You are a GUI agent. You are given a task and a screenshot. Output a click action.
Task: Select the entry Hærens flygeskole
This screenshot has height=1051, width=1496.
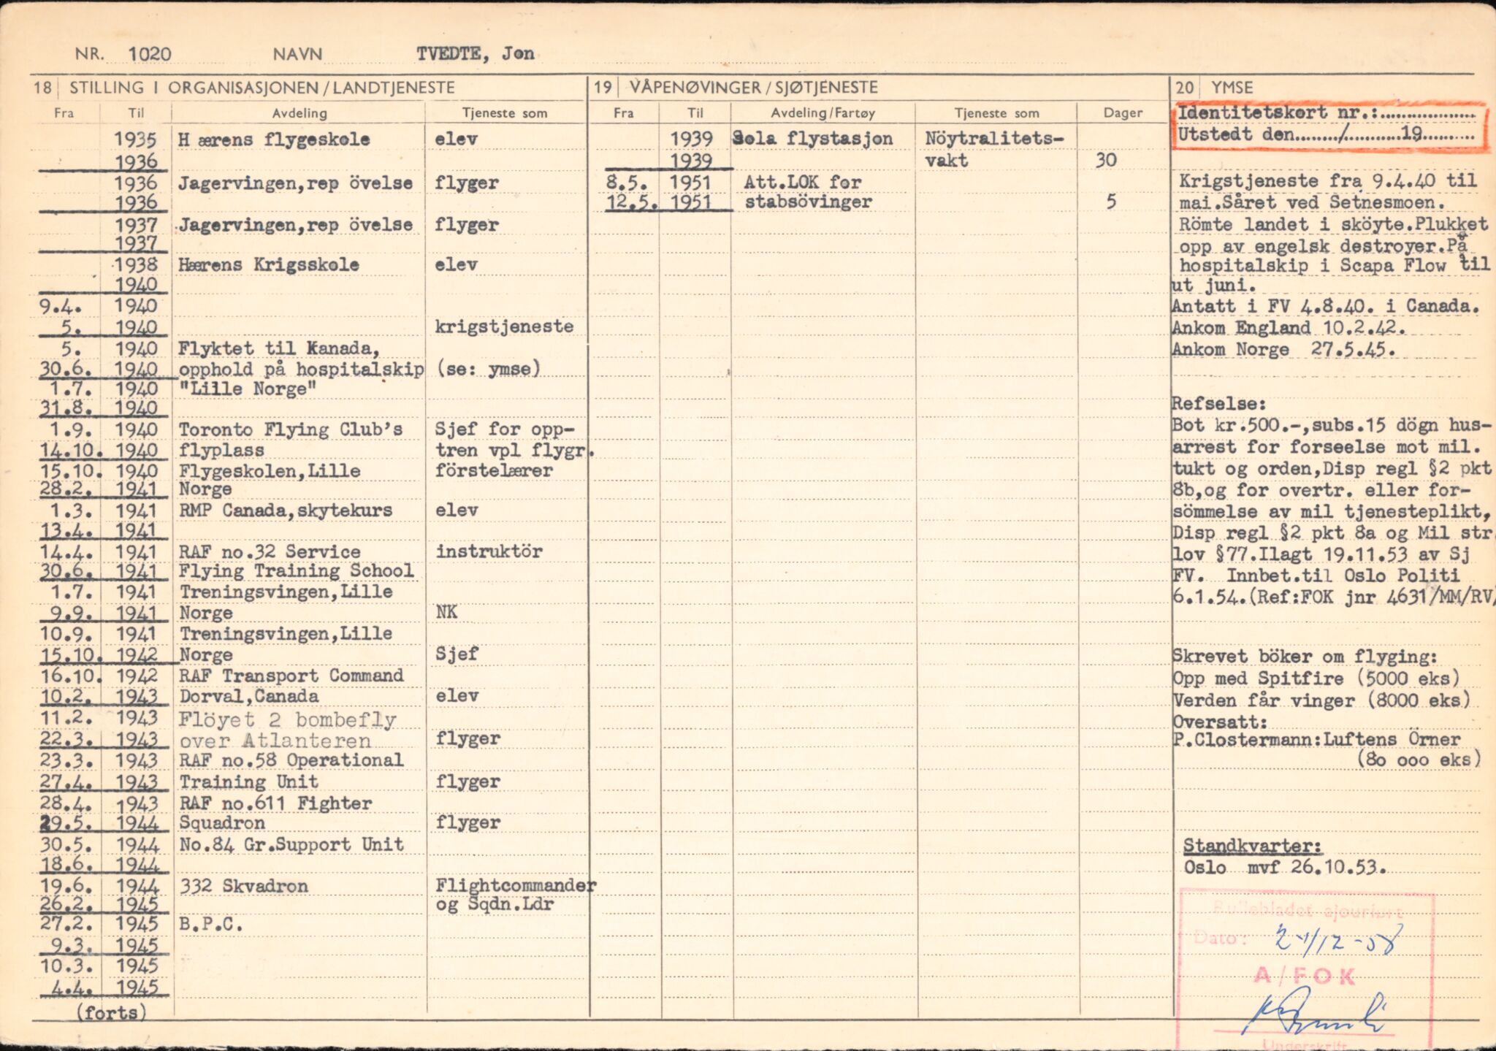point(274,139)
